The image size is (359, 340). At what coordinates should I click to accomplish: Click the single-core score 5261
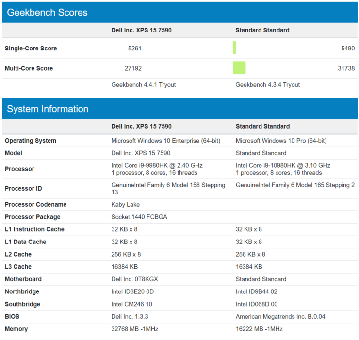pyautogui.click(x=135, y=49)
